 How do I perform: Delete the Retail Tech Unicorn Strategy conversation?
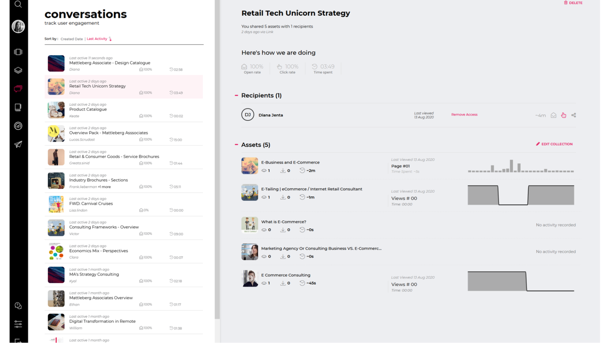tap(573, 3)
